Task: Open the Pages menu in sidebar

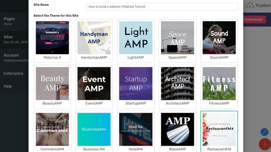Action: click(x=9, y=19)
